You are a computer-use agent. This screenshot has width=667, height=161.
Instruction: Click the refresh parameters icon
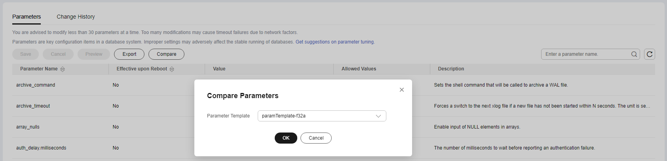tap(650, 54)
